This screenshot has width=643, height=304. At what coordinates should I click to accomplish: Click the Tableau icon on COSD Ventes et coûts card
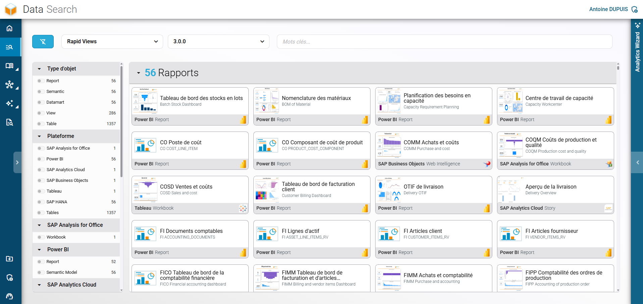[243, 208]
